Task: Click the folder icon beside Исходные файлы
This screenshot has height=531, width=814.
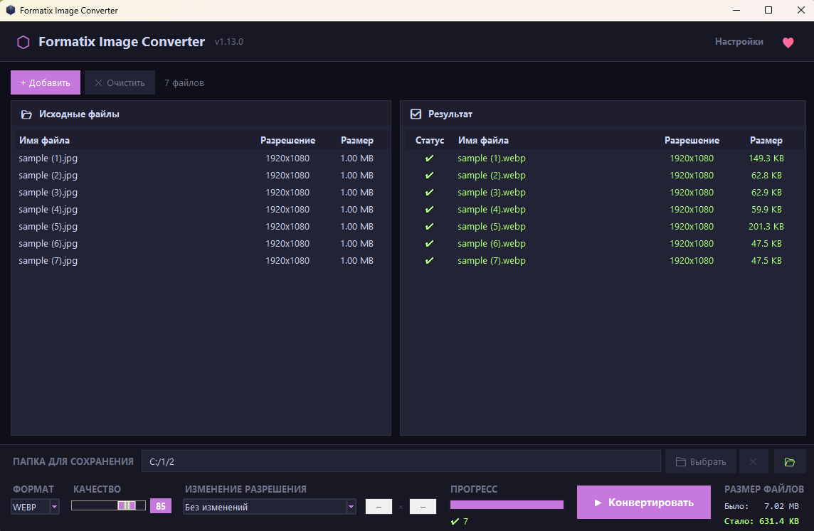Action: (x=26, y=114)
